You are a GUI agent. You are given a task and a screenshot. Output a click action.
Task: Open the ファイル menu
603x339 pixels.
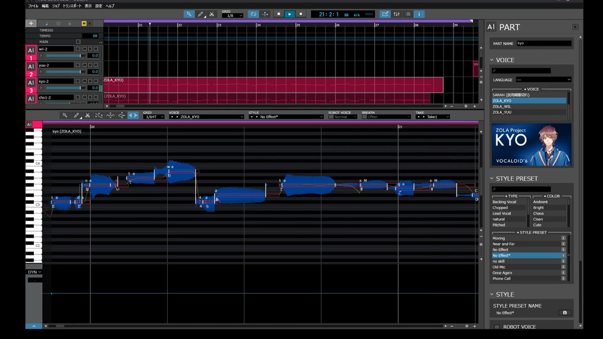33,6
